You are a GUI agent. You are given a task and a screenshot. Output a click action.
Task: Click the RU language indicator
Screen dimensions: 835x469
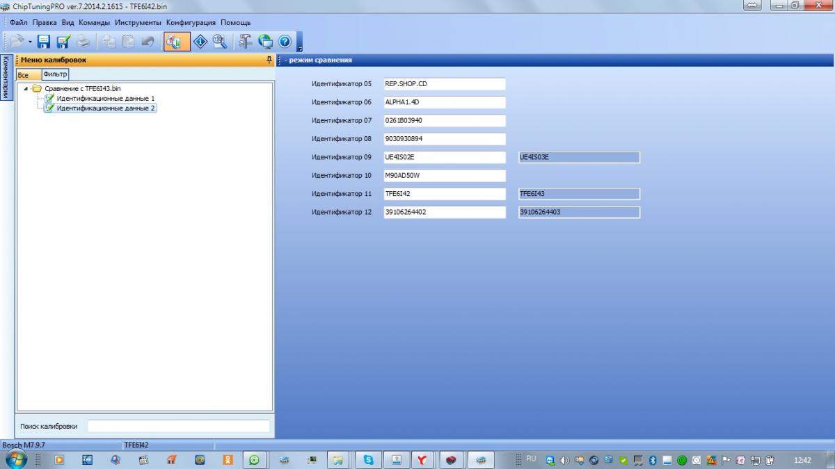[x=532, y=459]
